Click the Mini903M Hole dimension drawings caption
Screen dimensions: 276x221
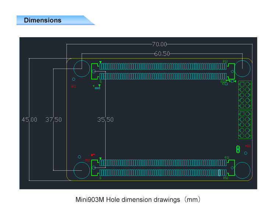(138, 200)
